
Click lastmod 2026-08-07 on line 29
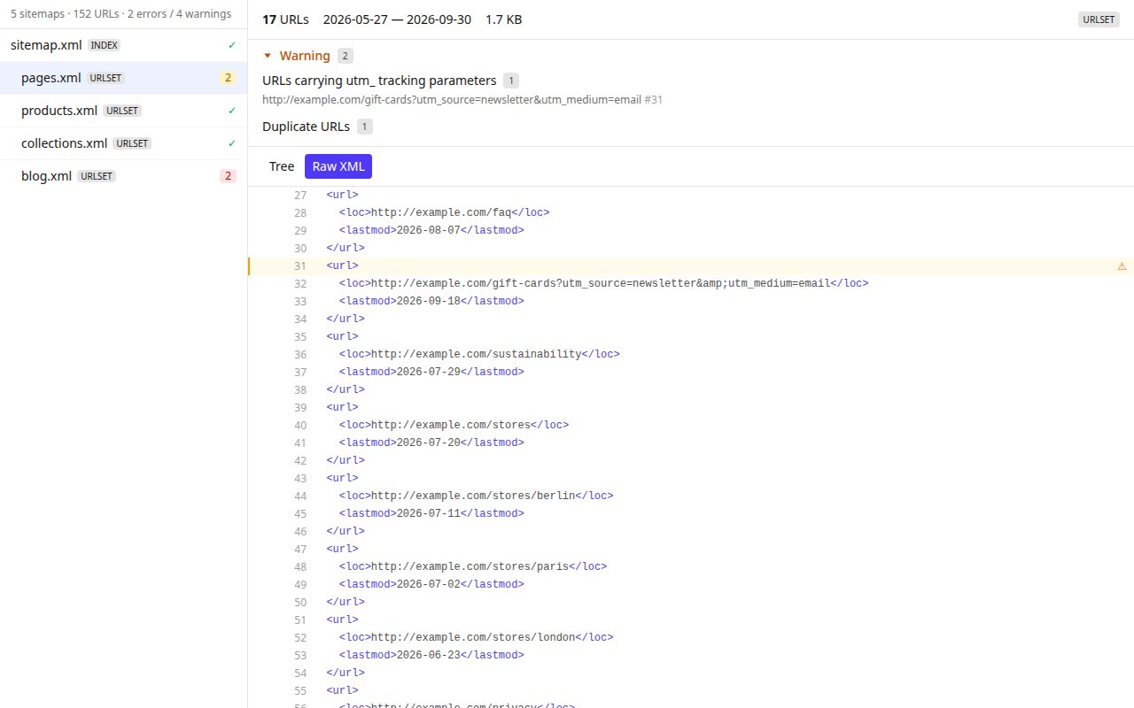click(431, 230)
